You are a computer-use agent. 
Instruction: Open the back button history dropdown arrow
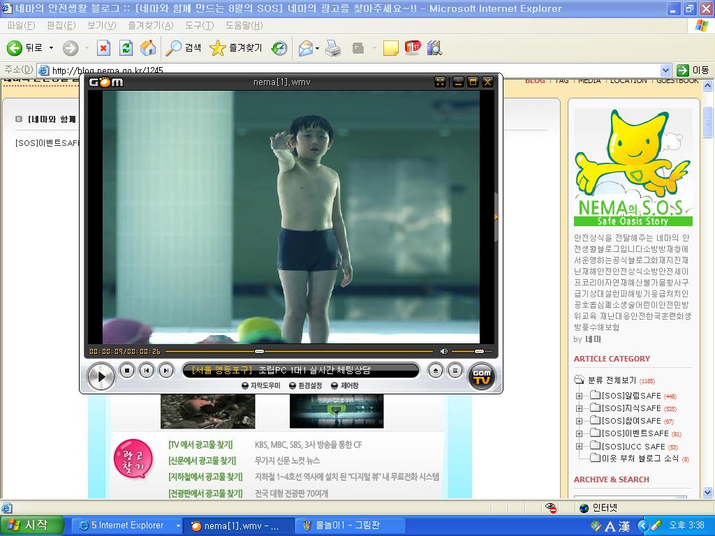(x=51, y=48)
